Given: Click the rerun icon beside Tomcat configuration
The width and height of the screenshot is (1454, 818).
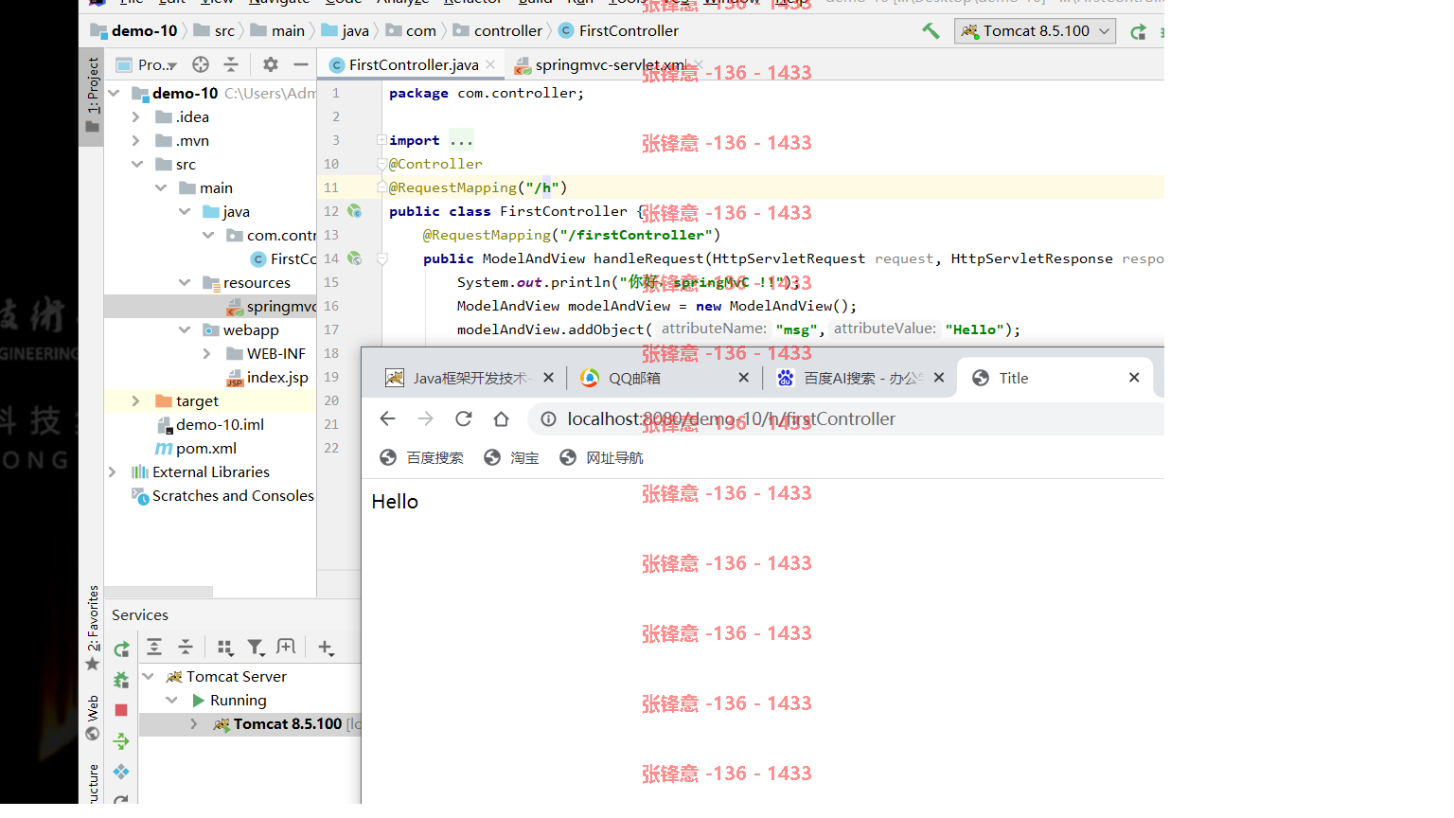Looking at the screenshot, I should [1139, 31].
